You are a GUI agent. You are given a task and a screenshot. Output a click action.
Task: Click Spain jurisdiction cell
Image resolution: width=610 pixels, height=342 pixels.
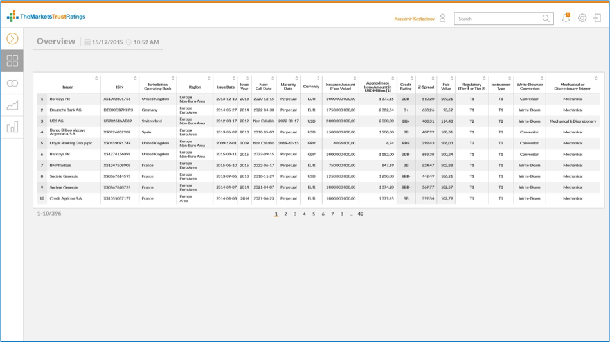[x=147, y=132]
